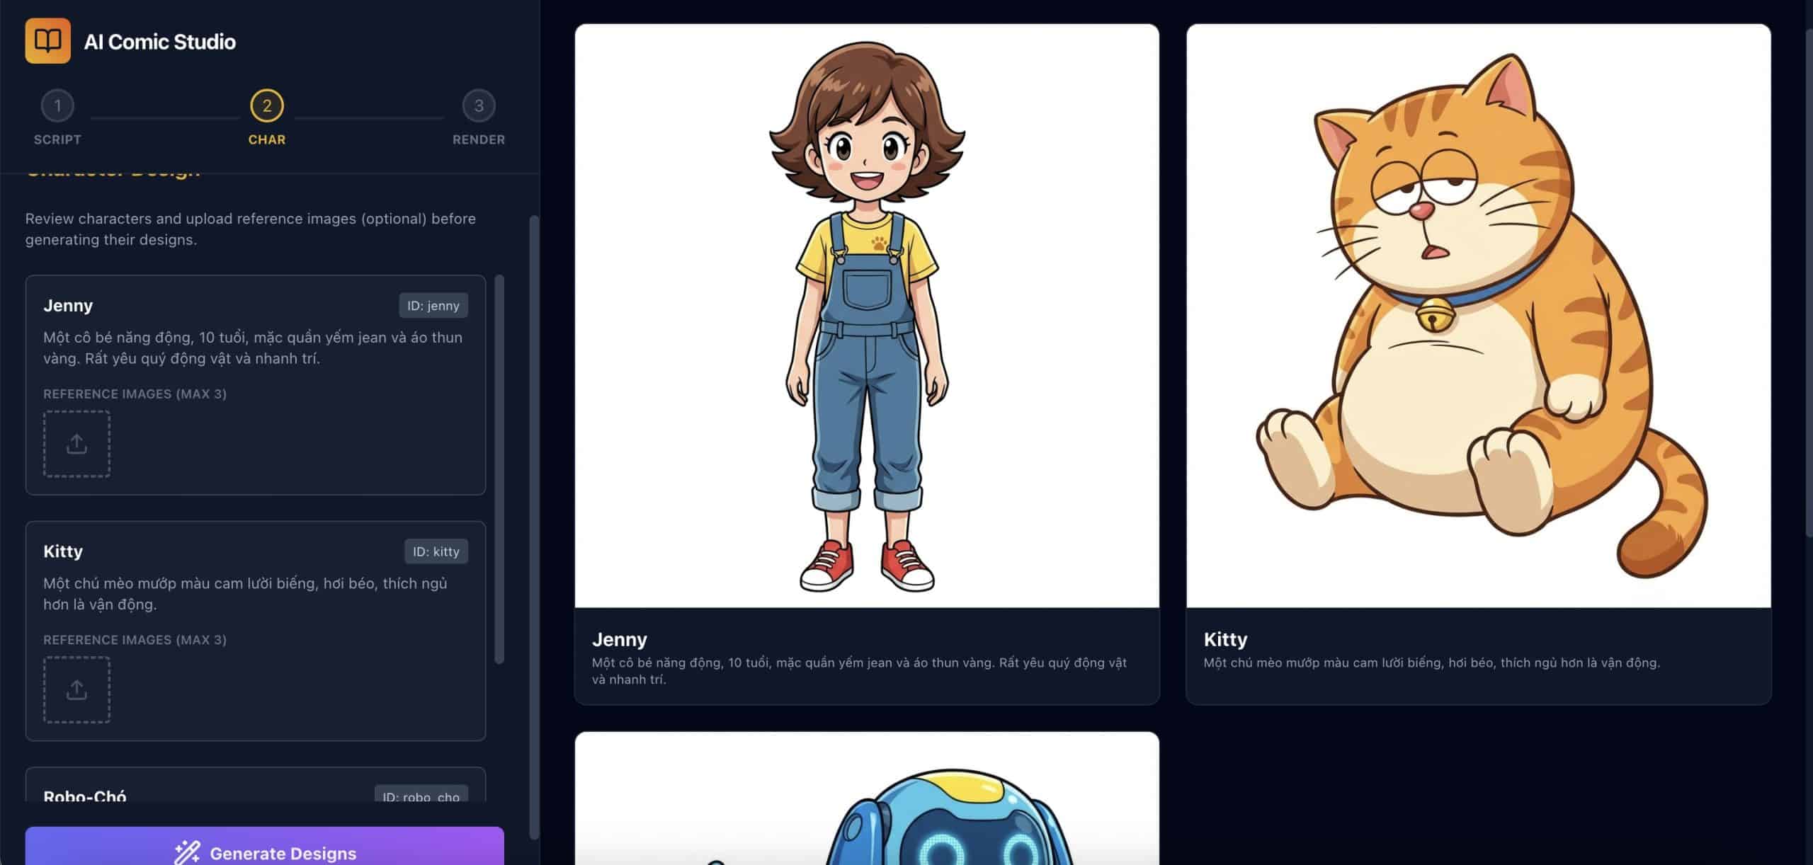Jump to step 3 Render
This screenshot has height=865, width=1813.
pyautogui.click(x=479, y=106)
